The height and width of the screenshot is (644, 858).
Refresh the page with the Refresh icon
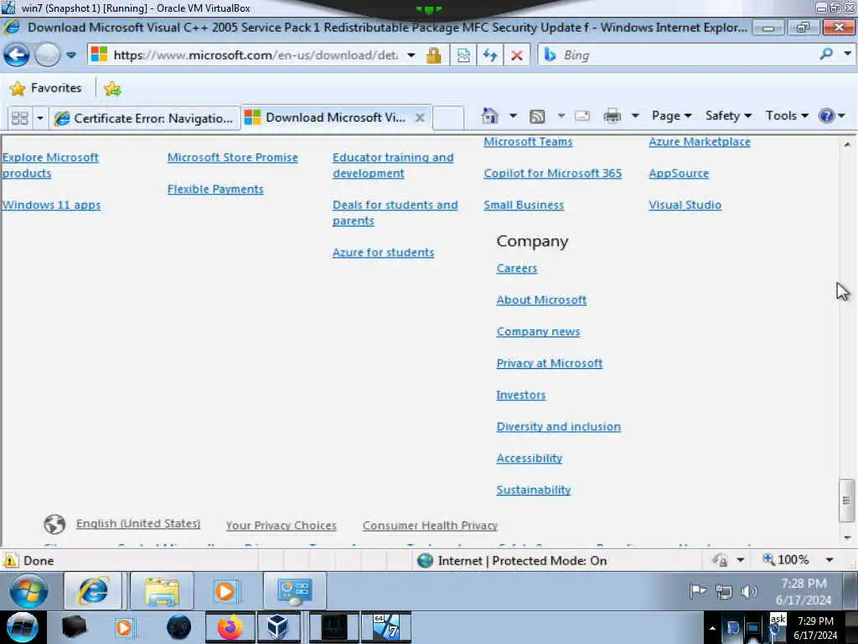point(489,55)
